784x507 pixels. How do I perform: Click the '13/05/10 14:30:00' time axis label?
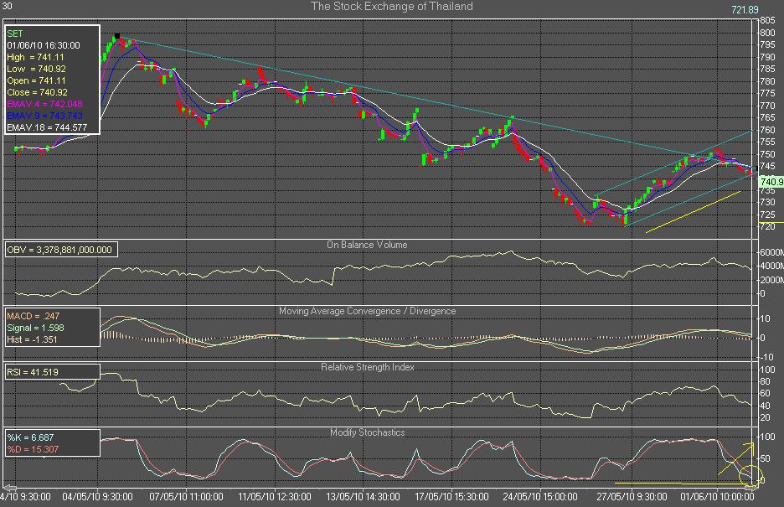tap(363, 497)
